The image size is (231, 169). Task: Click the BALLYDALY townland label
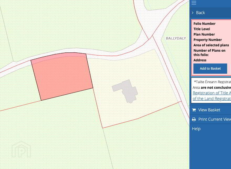point(176,39)
